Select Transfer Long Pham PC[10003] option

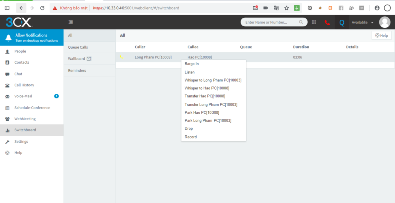coord(211,104)
